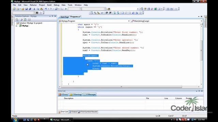Click the Save floppy disk icon

pyautogui.click(x=27, y=9)
